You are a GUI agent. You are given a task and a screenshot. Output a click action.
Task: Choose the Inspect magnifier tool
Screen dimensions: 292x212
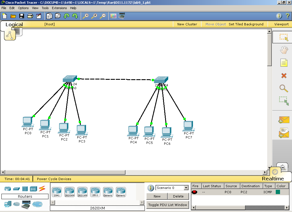tap(284, 88)
